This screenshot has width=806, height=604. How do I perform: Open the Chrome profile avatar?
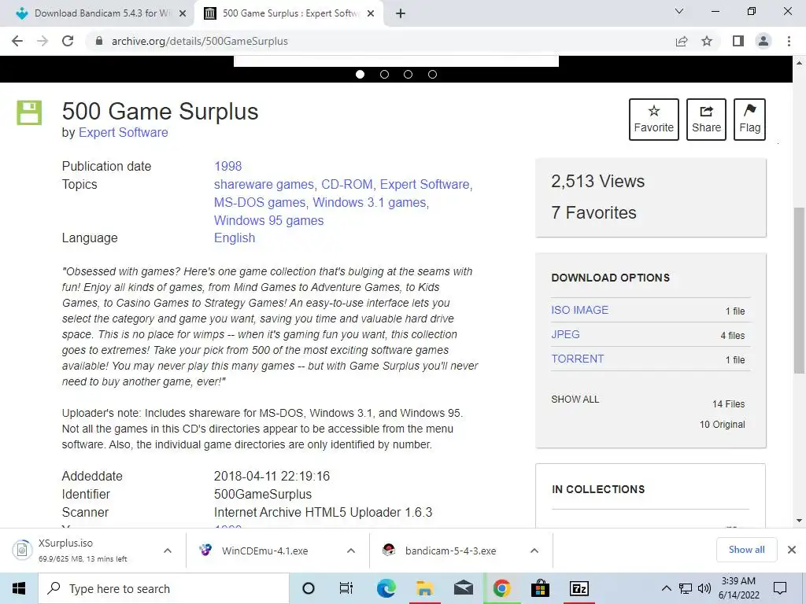coord(763,41)
